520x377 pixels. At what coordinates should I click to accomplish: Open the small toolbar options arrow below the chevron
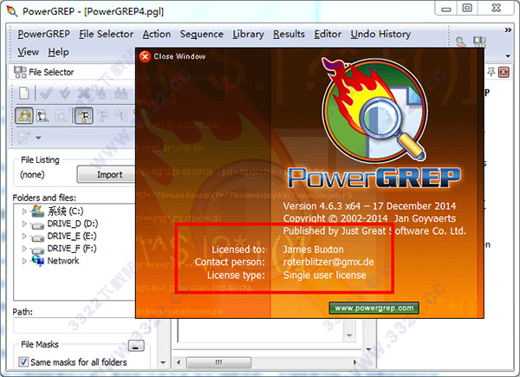(x=508, y=55)
